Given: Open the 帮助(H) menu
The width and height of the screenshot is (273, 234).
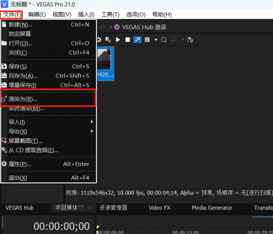Looking at the screenshot, I should coord(162,14).
